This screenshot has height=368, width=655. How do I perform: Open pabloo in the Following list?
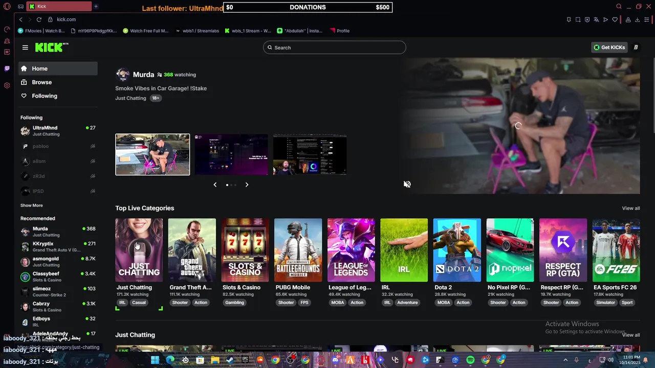tap(58, 146)
